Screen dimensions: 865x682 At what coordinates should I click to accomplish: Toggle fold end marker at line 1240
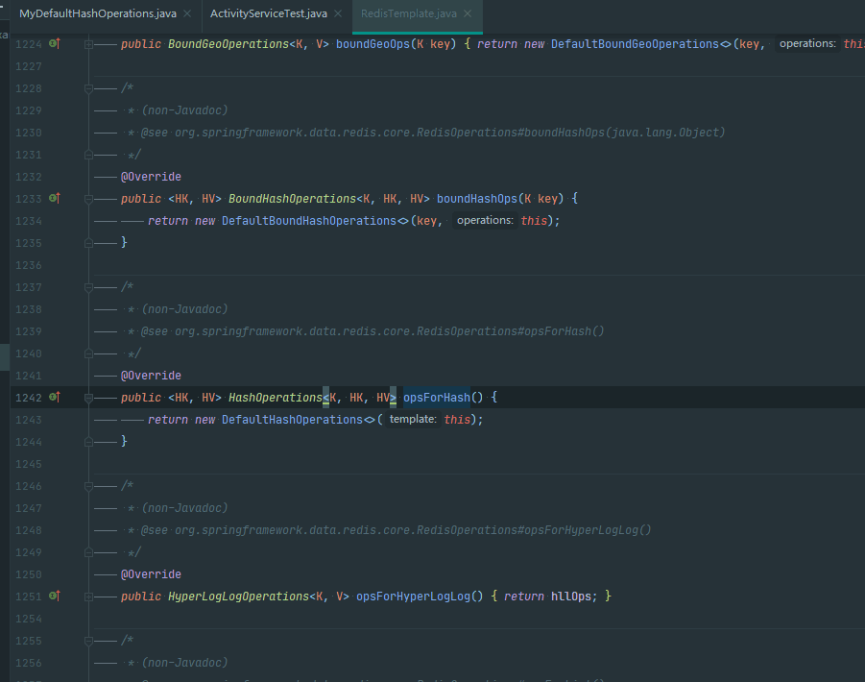[88, 353]
